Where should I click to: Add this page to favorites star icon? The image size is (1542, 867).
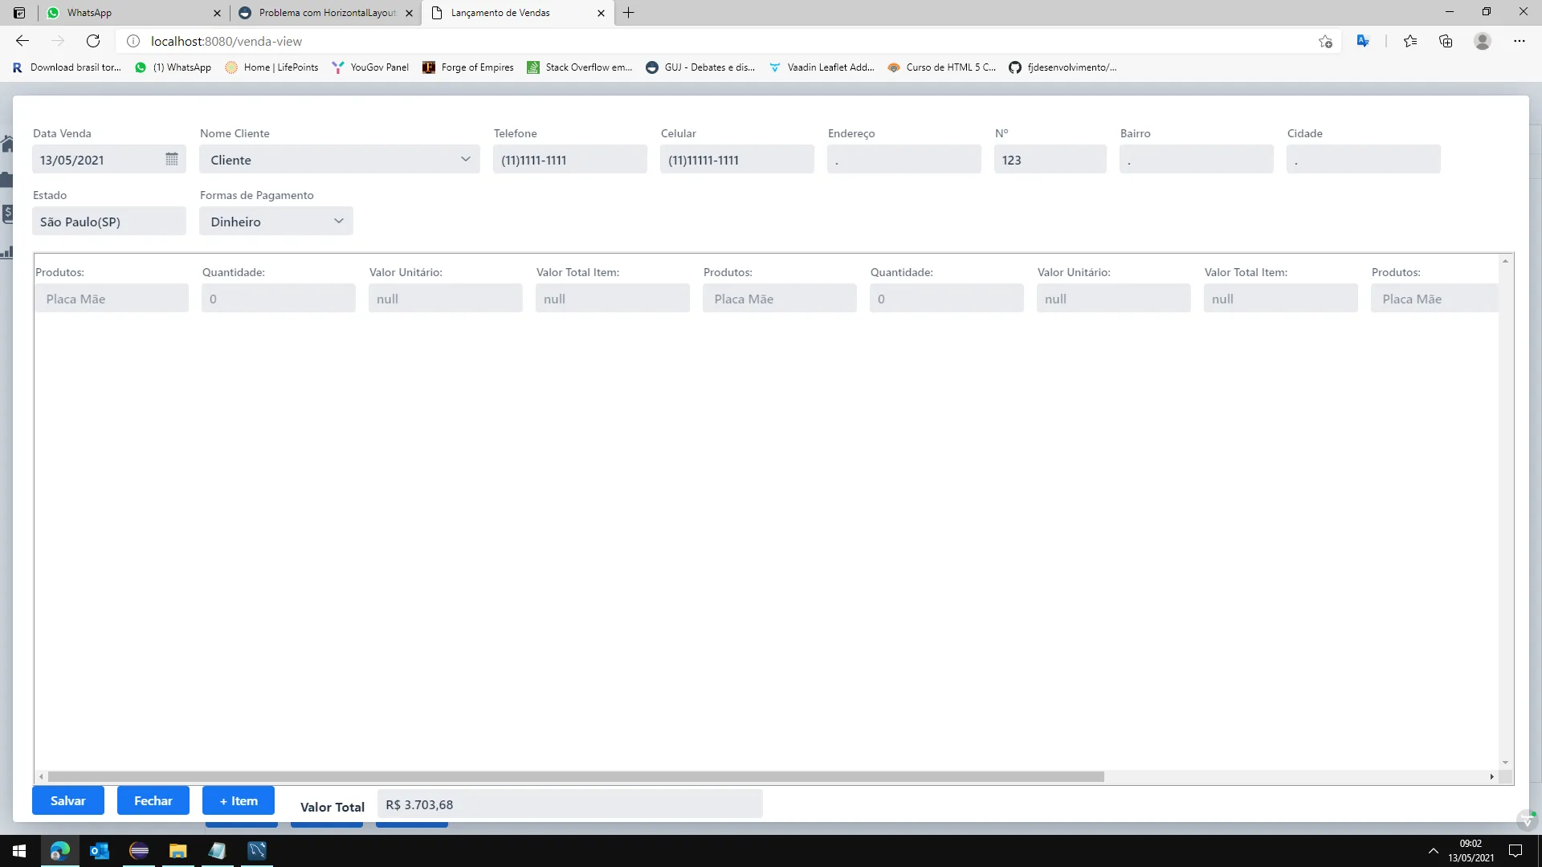click(x=1325, y=41)
